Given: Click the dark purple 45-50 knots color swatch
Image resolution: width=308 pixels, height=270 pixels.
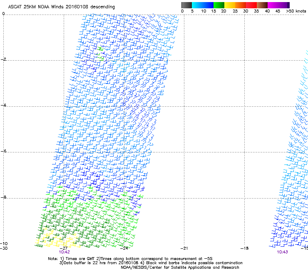Looking at the screenshot, I should click(x=284, y=5).
